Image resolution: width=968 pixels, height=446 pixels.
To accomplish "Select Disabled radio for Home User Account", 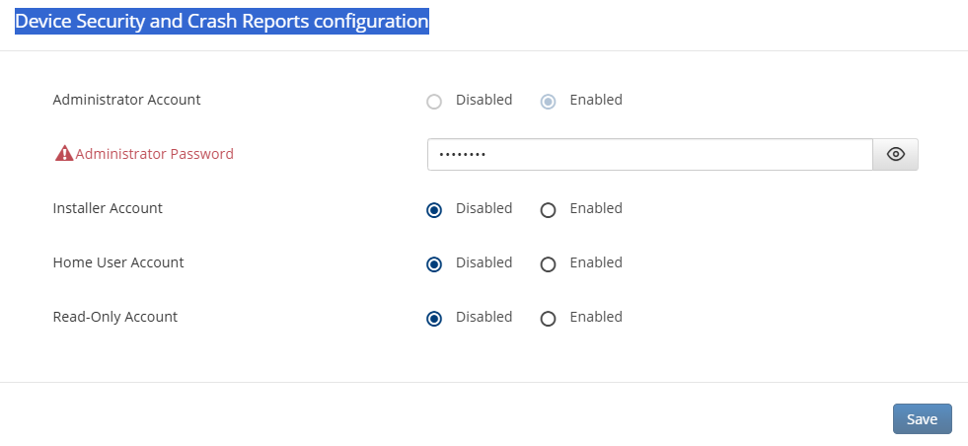I will coord(434,263).
